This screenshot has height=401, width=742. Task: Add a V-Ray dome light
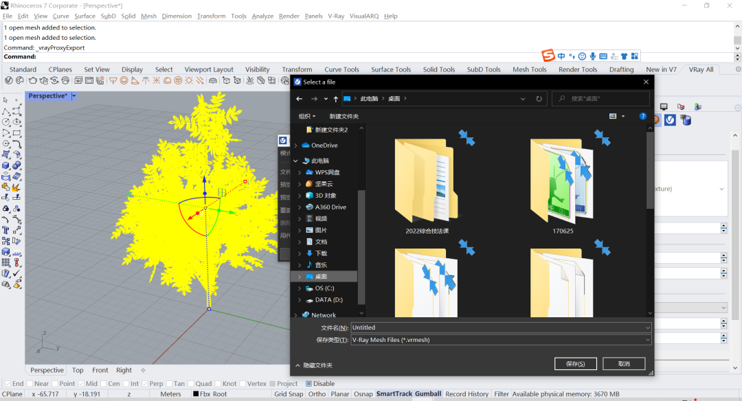pos(167,80)
